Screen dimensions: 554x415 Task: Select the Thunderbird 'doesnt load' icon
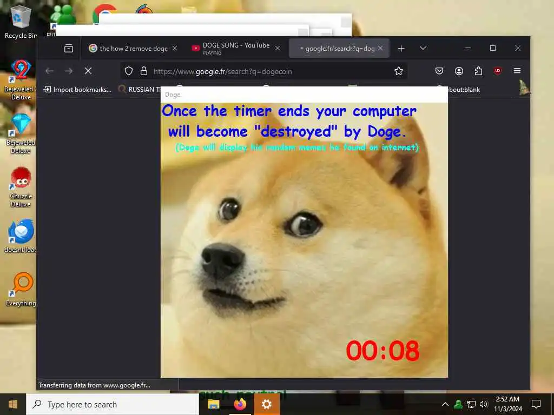click(21, 236)
